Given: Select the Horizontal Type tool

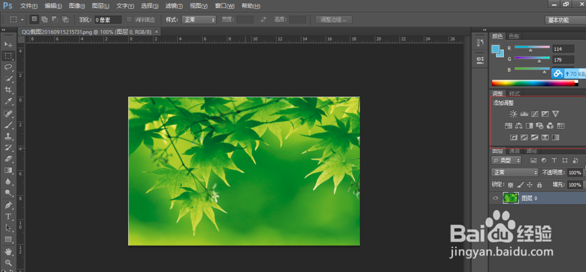Looking at the screenshot, I should 8,216.
